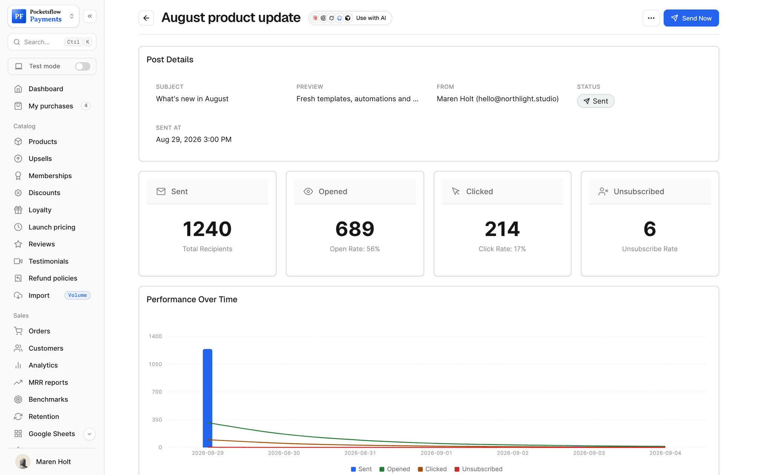Collapse the sidebar with double-chevron icon

90,16
